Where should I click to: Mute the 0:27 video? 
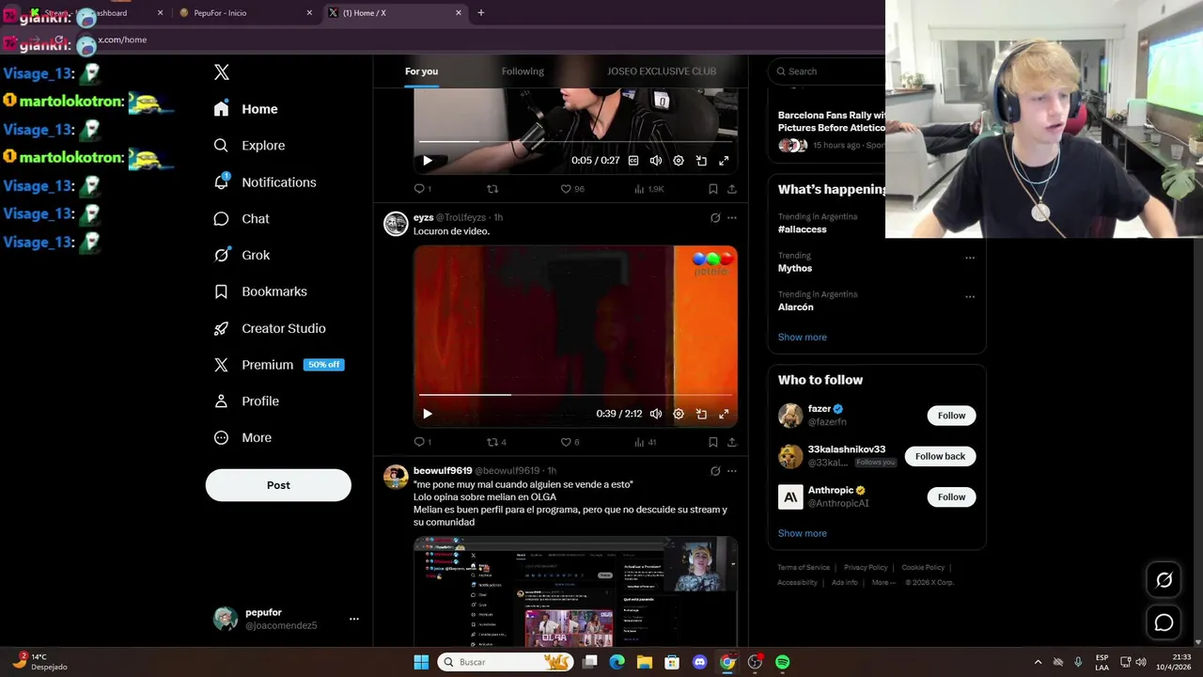(x=656, y=161)
